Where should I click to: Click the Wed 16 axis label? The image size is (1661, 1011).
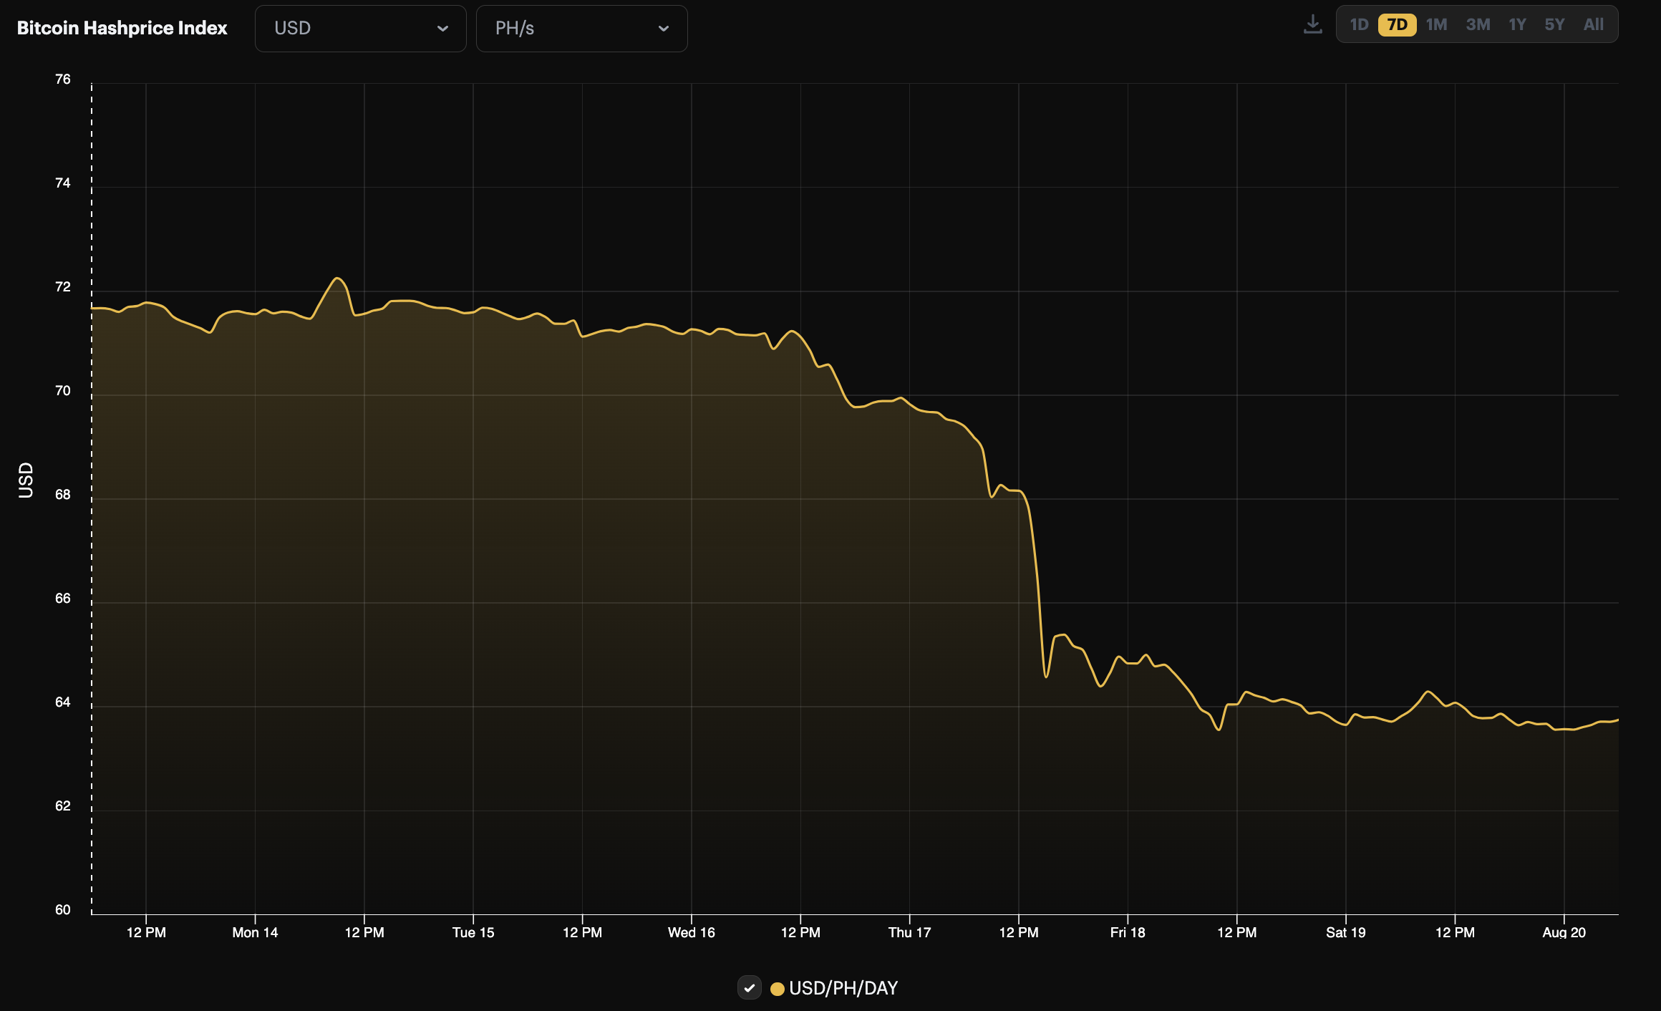point(690,933)
